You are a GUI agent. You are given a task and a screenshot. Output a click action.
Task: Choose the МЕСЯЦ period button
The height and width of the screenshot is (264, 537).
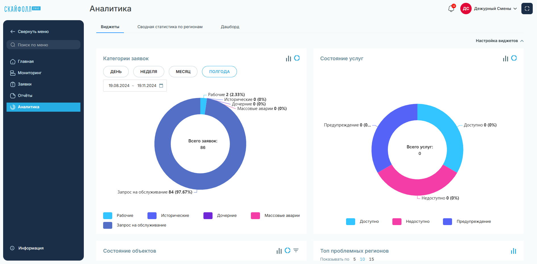[183, 72]
